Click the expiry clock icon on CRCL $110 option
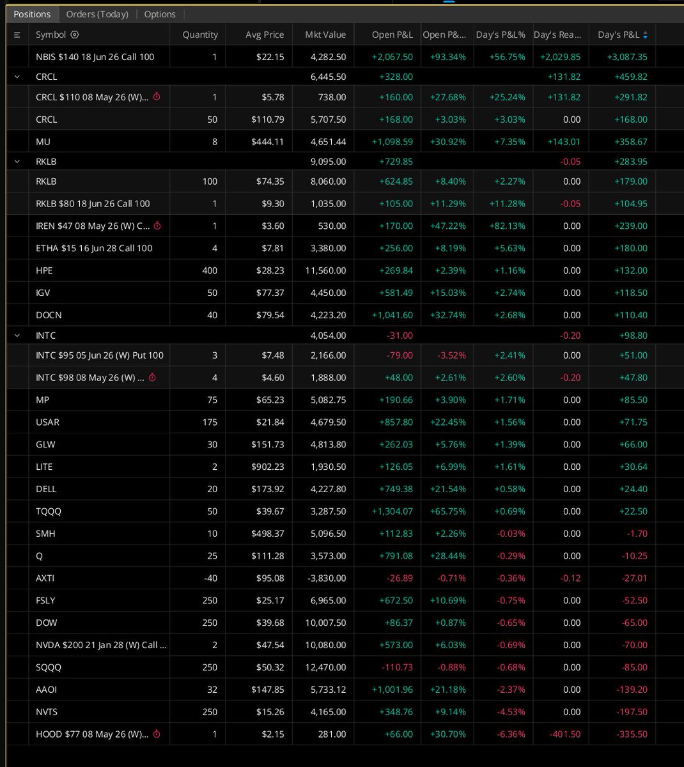Screen dimensions: 684x767 pos(157,97)
